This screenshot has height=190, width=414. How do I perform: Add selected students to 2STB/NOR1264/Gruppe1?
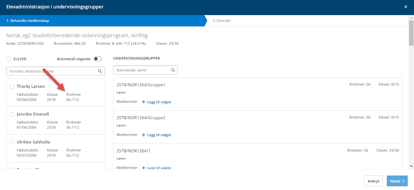tap(157, 102)
